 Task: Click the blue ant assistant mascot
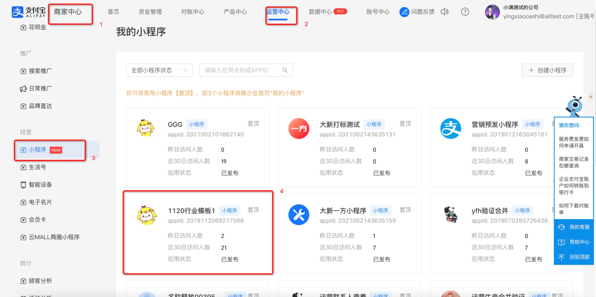click(574, 107)
